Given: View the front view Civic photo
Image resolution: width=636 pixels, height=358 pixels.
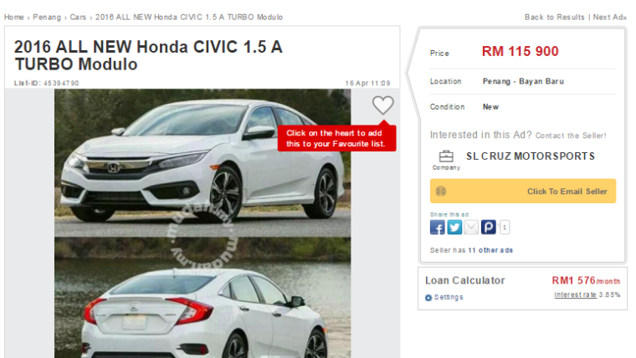Looking at the screenshot, I should (203, 163).
